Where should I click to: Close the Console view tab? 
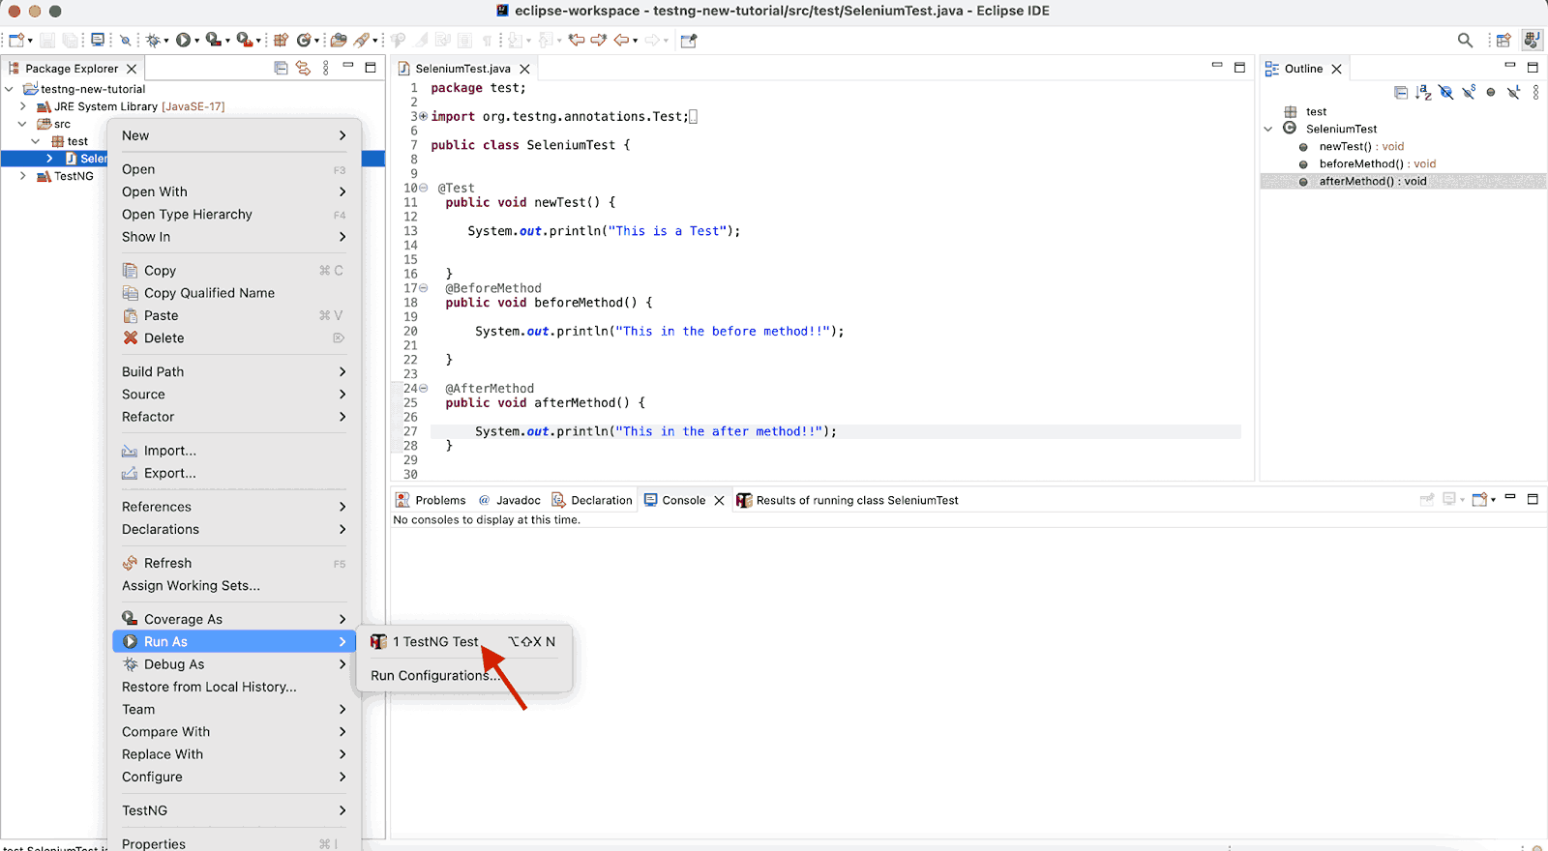719,500
